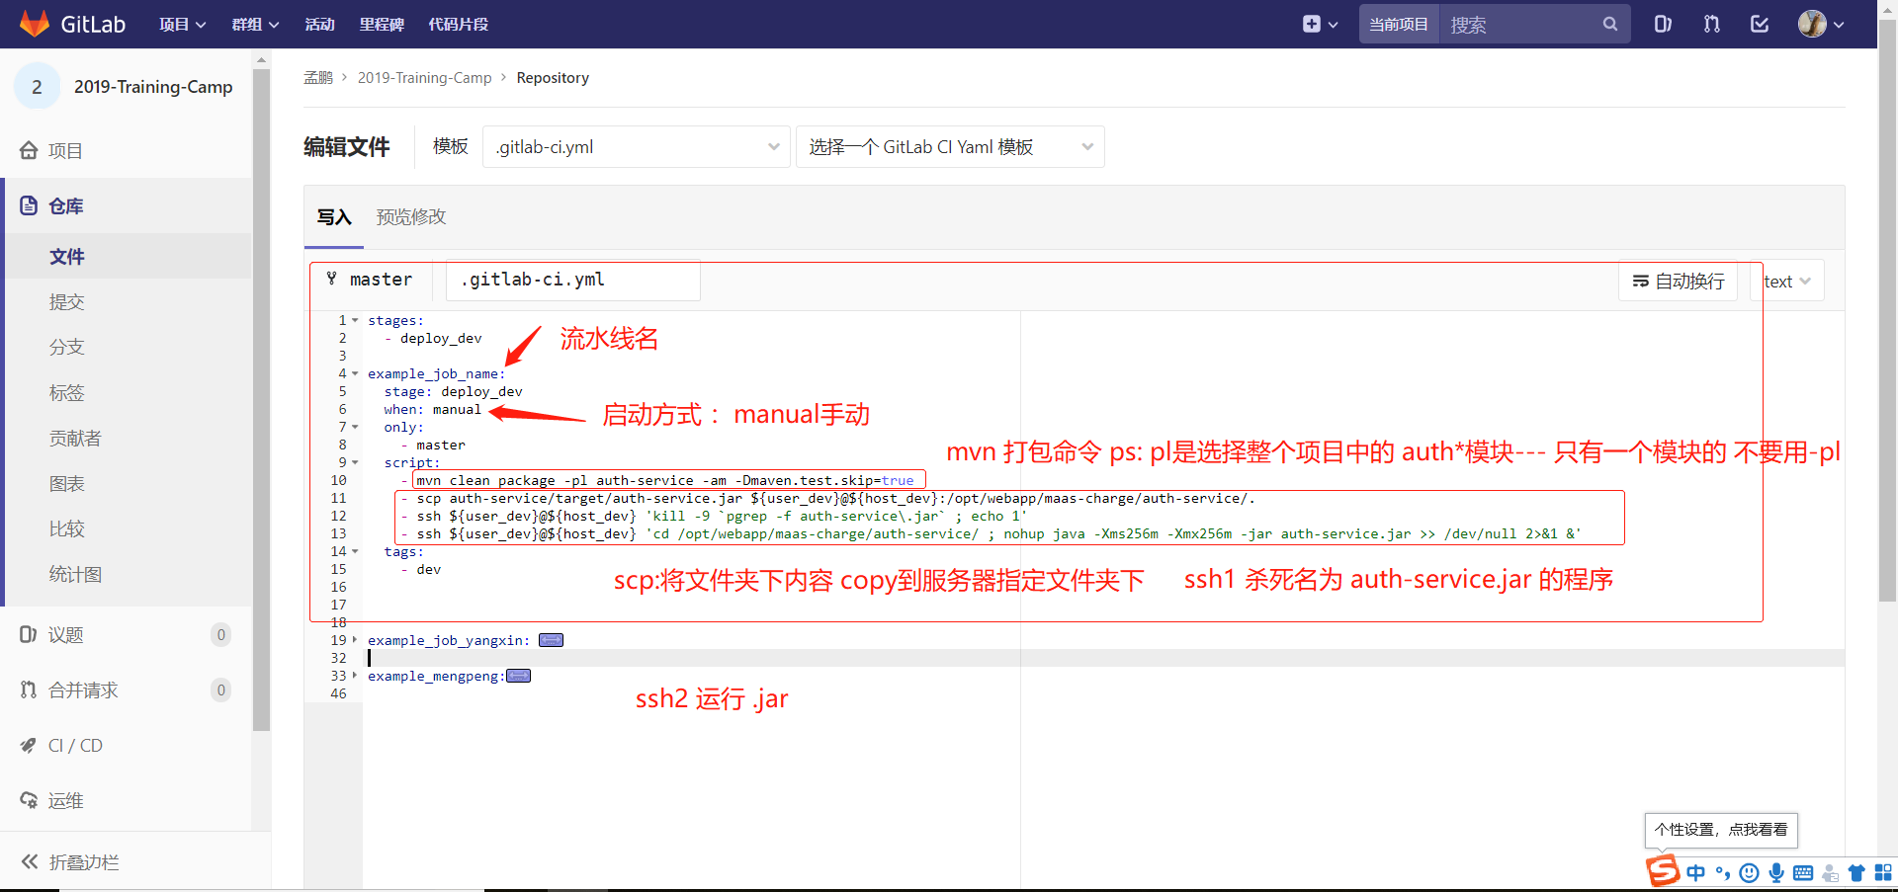Click the CI / CD sidebar icon
Viewport: 1898px width, 892px height.
pyautogui.click(x=28, y=745)
